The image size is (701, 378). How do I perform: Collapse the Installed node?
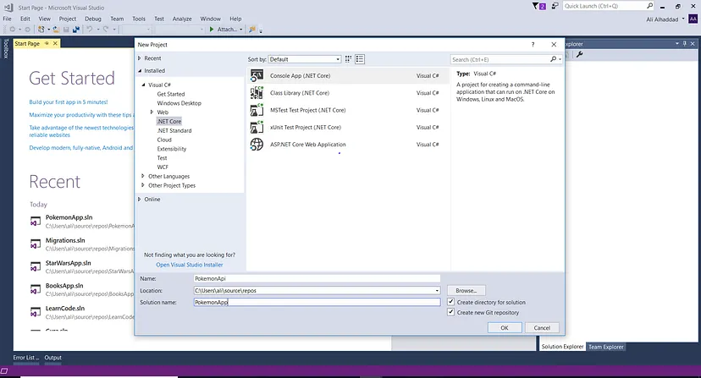pyautogui.click(x=140, y=70)
